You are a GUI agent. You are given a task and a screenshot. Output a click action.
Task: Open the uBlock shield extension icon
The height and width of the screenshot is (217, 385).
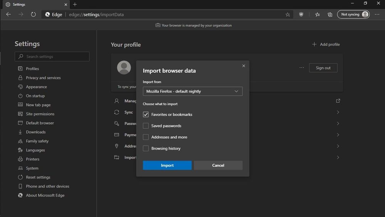(301, 15)
